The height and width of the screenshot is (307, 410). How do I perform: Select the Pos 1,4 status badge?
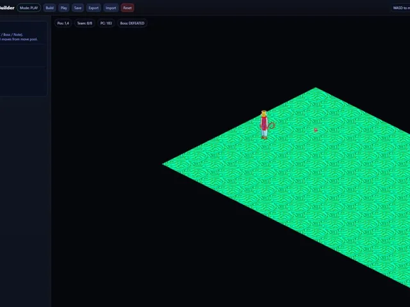63,23
